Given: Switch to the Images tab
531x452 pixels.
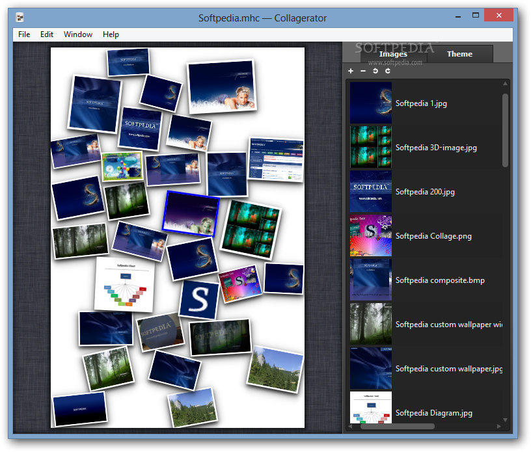Looking at the screenshot, I should (393, 54).
